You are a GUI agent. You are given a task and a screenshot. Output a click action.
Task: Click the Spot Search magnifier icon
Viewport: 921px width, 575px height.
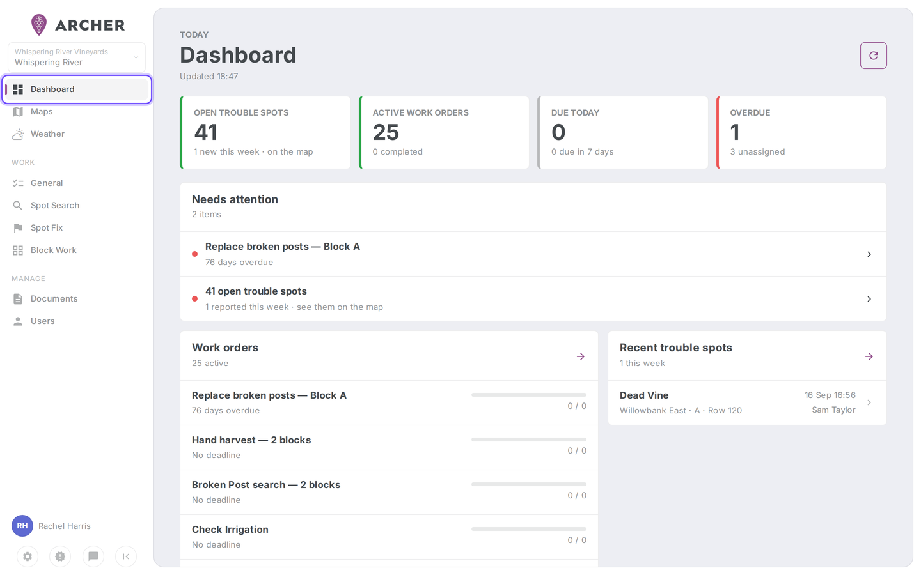[18, 206]
